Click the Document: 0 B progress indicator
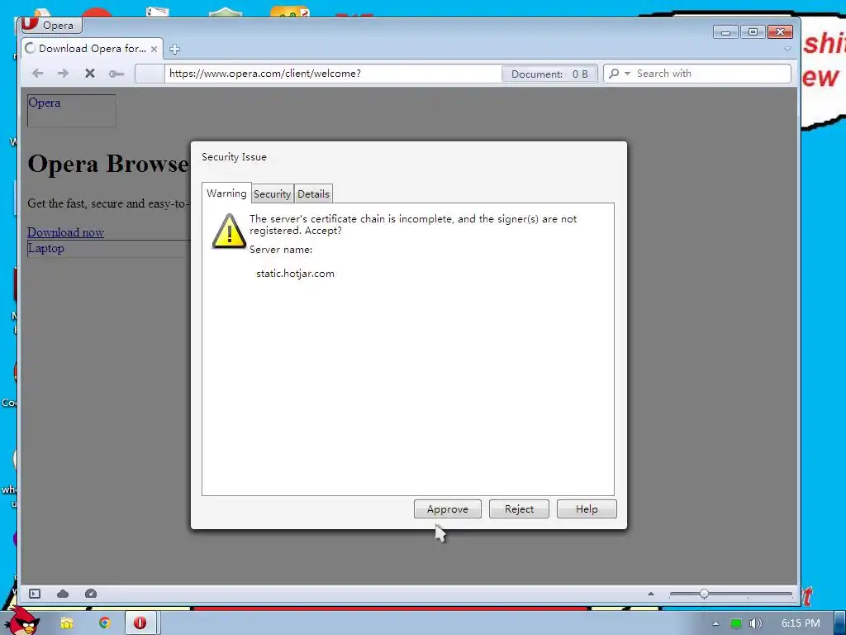Screen dimensions: 846x635 (x=549, y=74)
